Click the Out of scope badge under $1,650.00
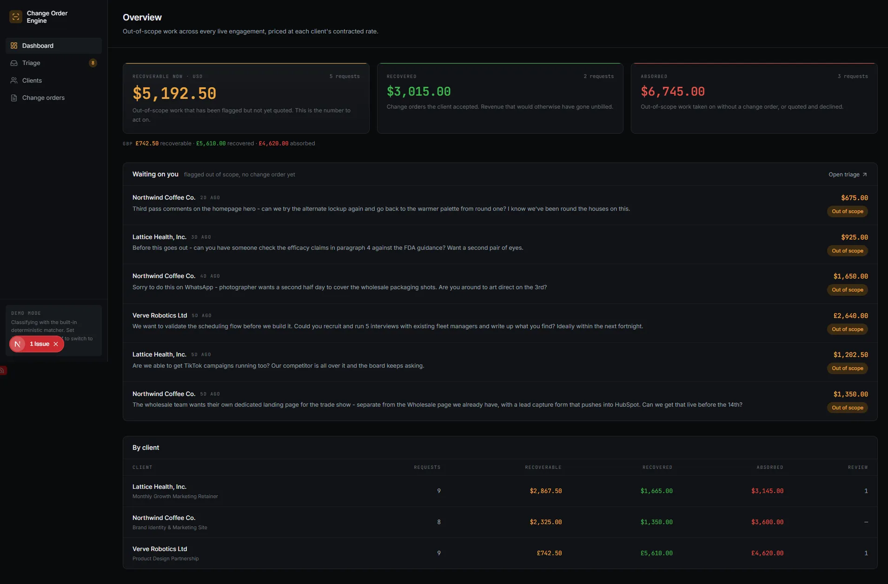Image resolution: width=888 pixels, height=584 pixels. click(847, 290)
